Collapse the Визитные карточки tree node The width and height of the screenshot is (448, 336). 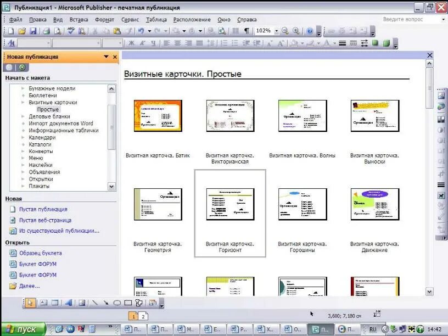tap(23, 102)
